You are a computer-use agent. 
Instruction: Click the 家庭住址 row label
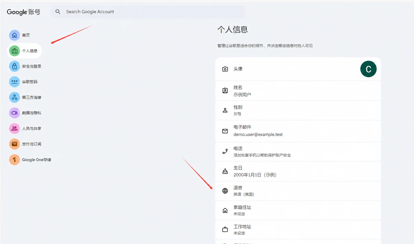point(242,207)
